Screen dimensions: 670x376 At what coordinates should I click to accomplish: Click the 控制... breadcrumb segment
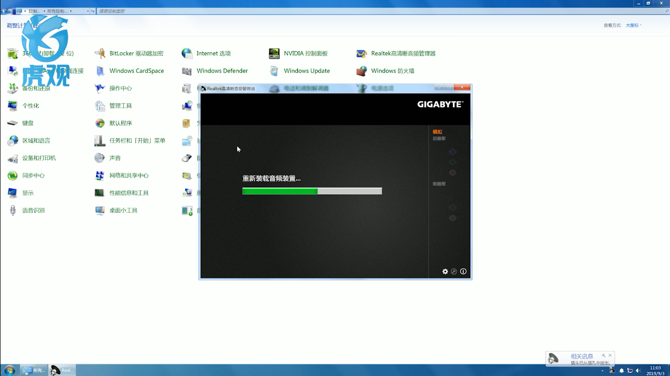pos(34,11)
